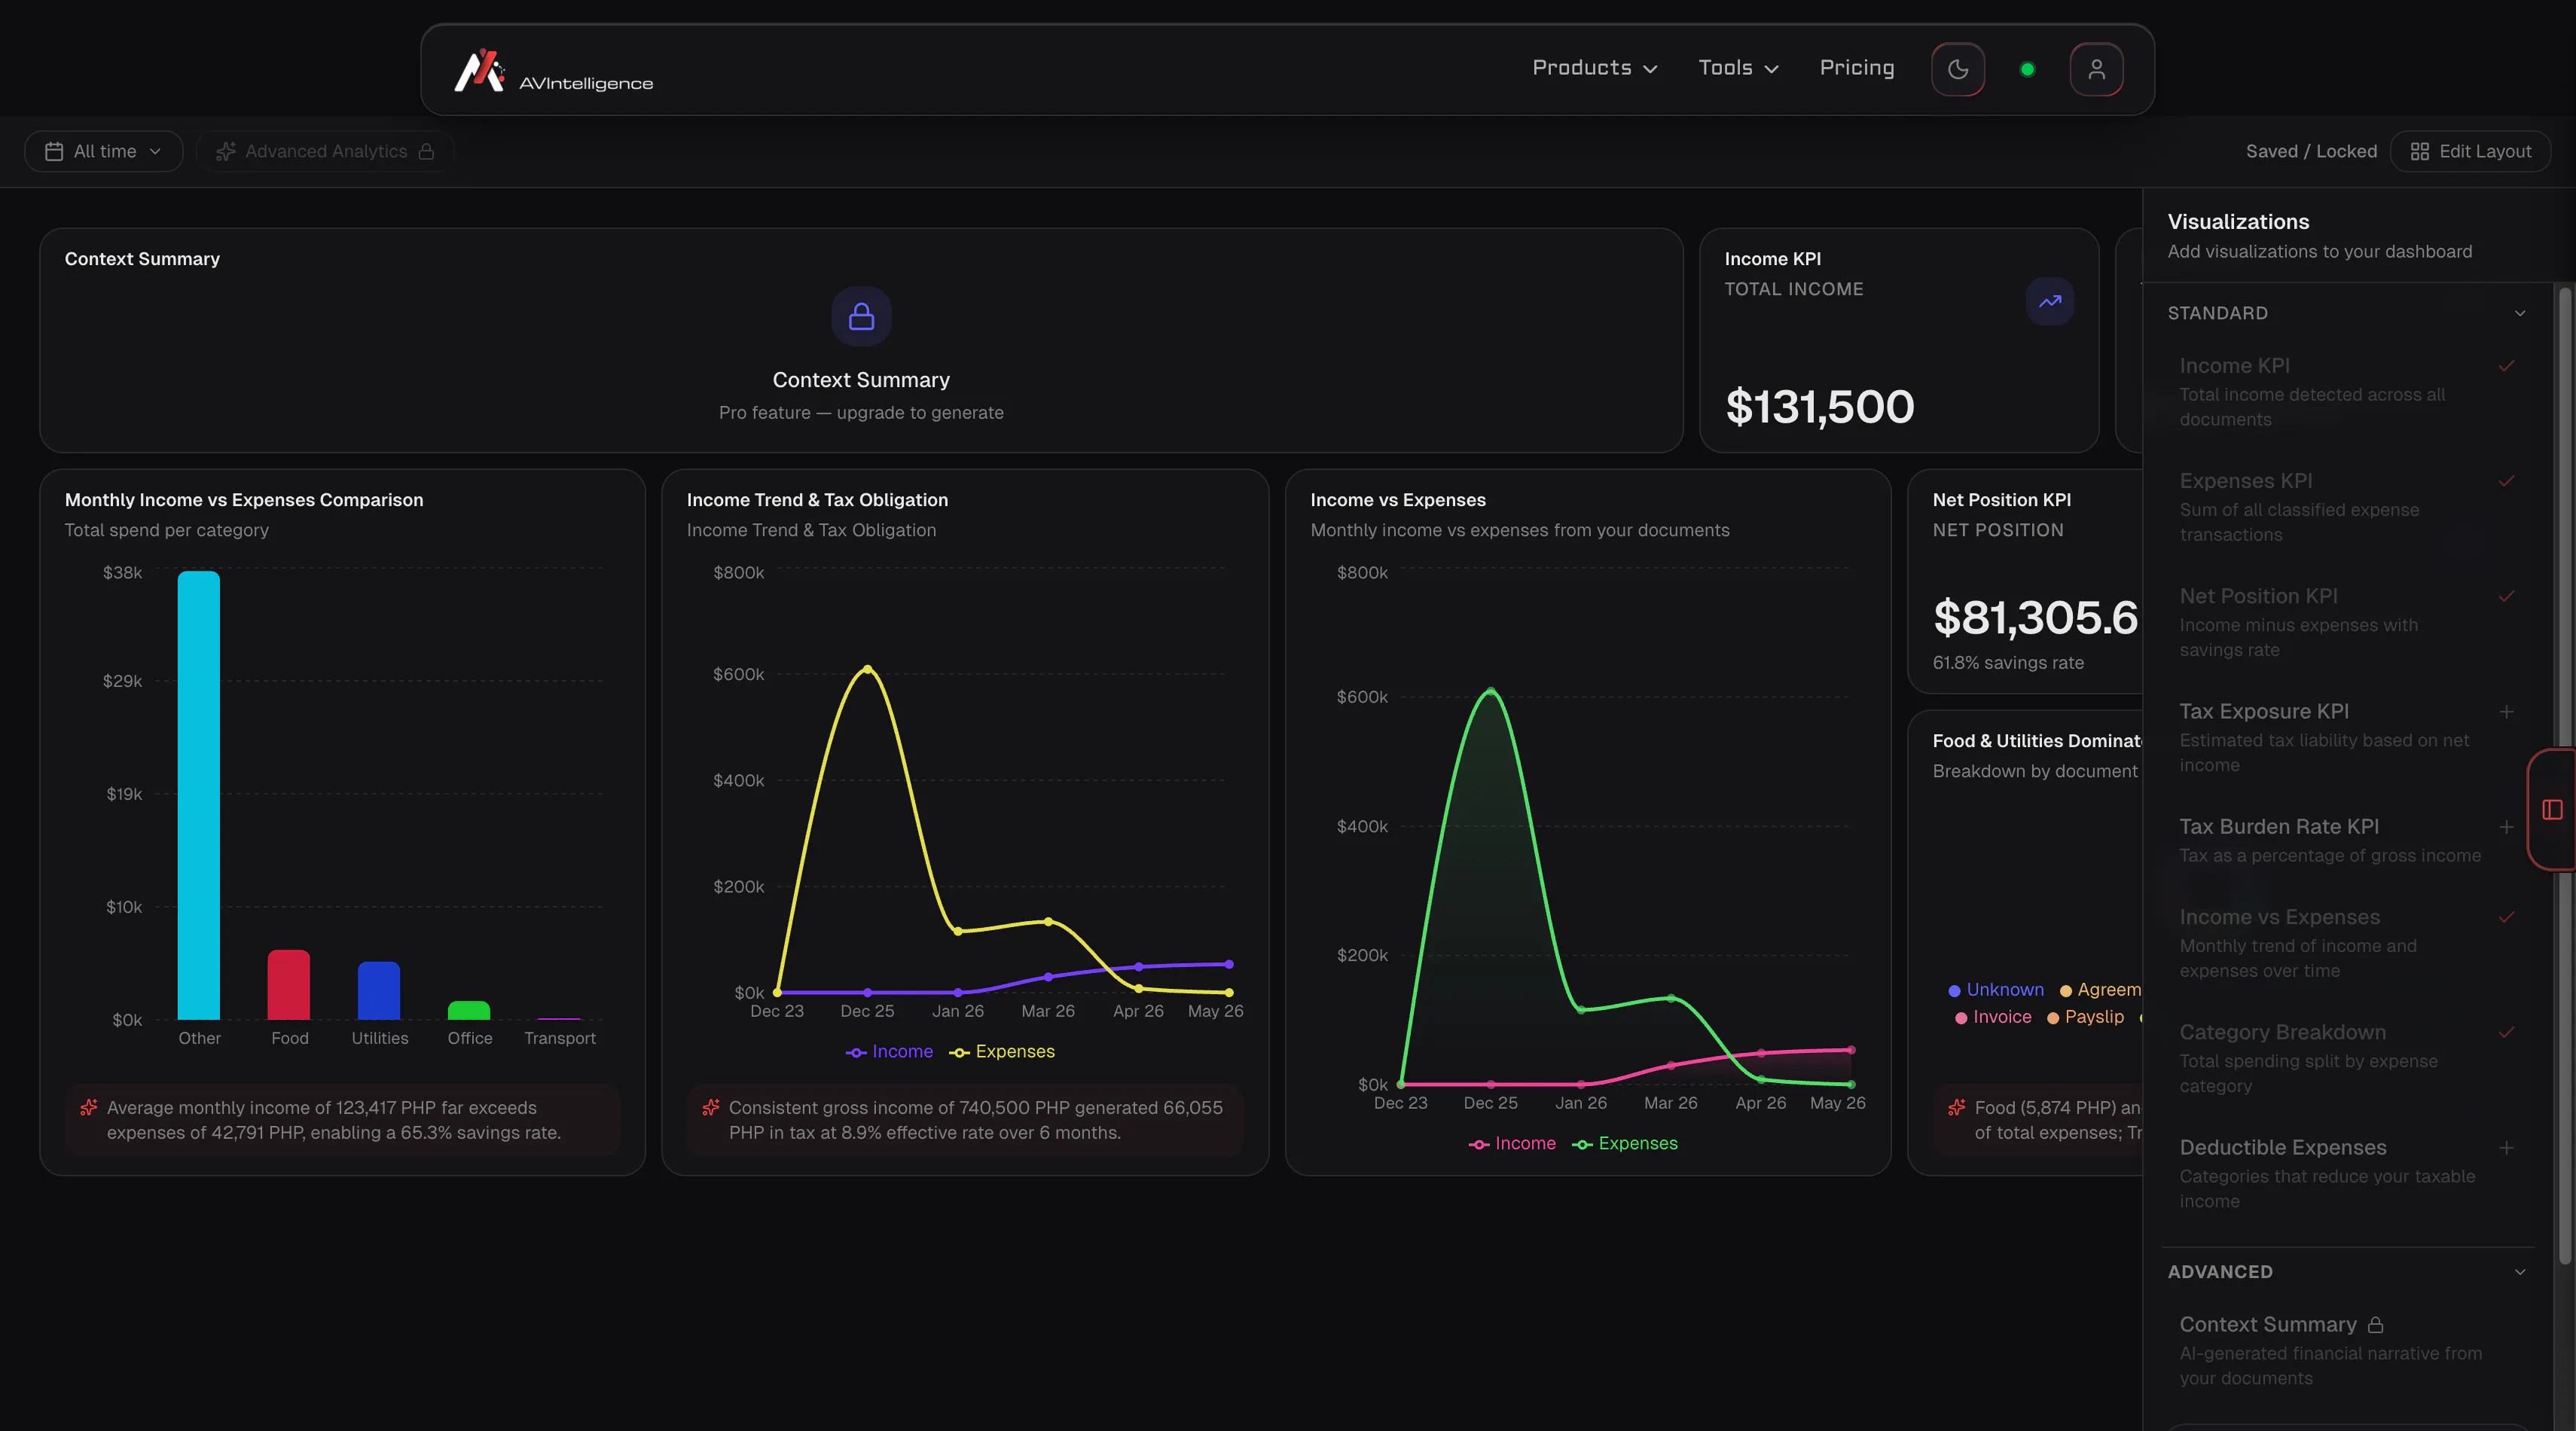Viewport: 2576px width, 1431px height.
Task: Click the Visualizations panel heading
Action: pyautogui.click(x=2238, y=222)
